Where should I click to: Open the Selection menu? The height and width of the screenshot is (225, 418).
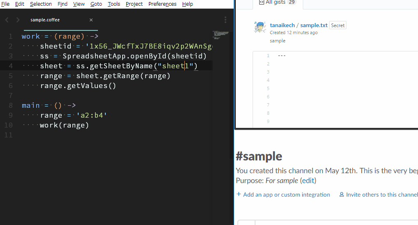(x=41, y=4)
